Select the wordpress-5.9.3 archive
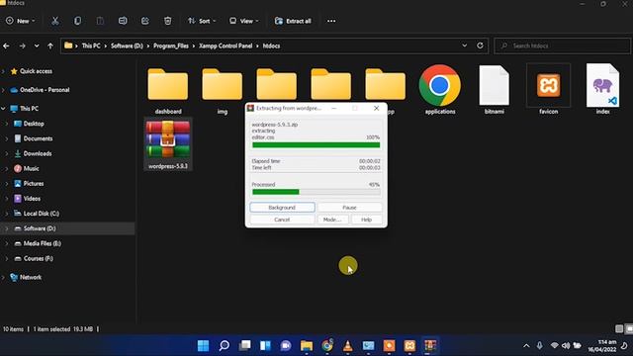Screen dimensions: 633x356 point(168,144)
